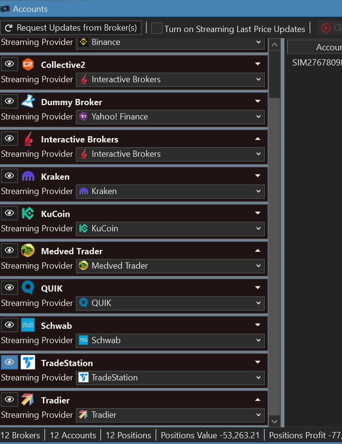Image resolution: width=342 pixels, height=444 pixels.
Task: Click the Schwab broker logo icon
Action: pos(28,325)
